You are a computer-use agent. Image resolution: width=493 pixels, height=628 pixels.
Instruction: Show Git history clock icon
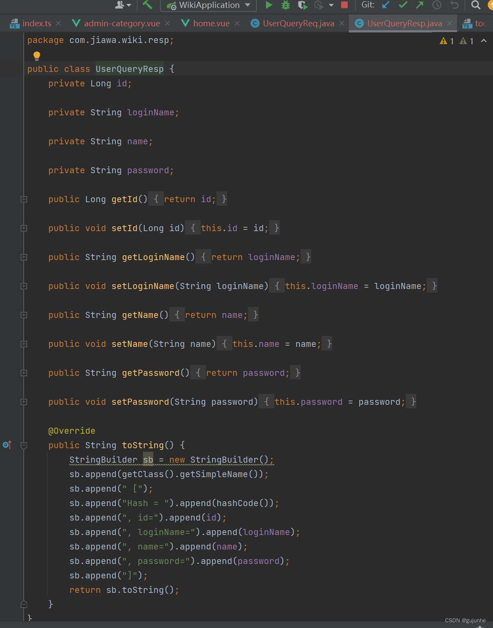437,5
